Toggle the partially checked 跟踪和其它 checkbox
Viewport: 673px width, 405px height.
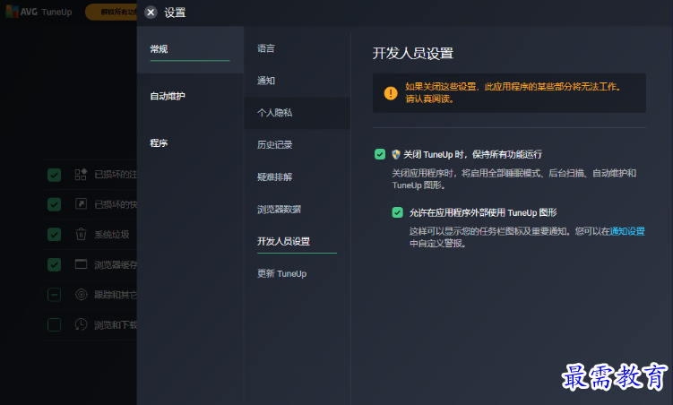click(54, 295)
